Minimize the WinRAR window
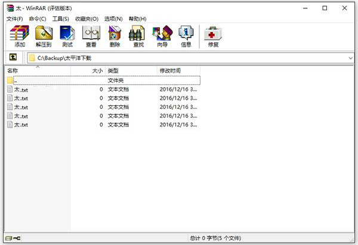 pos(305,8)
